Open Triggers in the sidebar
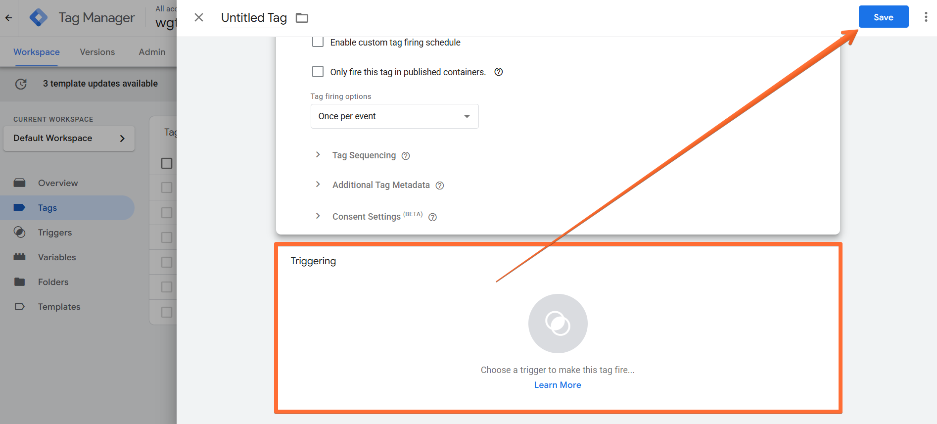Screen dimensions: 937x424 coord(55,233)
